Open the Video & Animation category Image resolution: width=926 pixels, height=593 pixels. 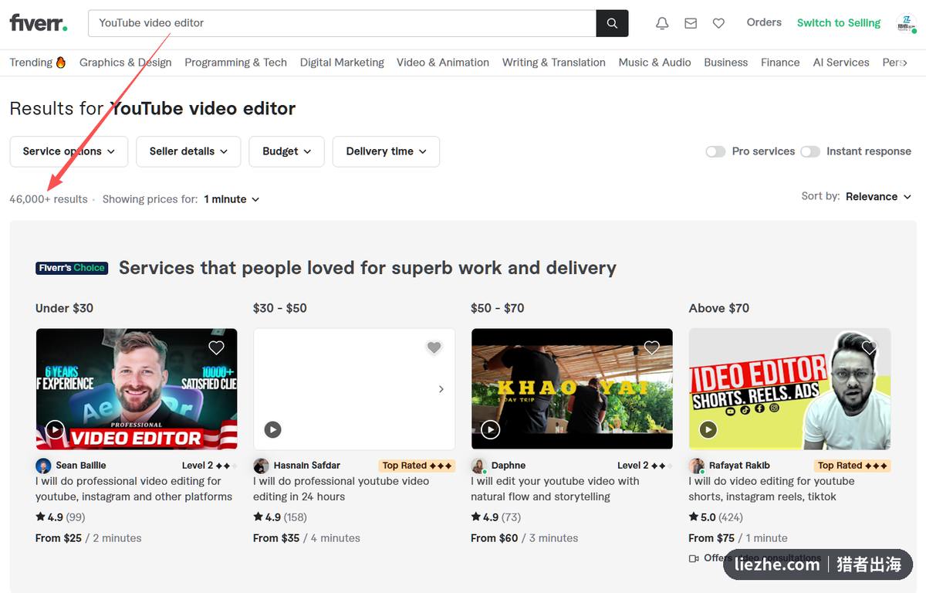coord(443,63)
